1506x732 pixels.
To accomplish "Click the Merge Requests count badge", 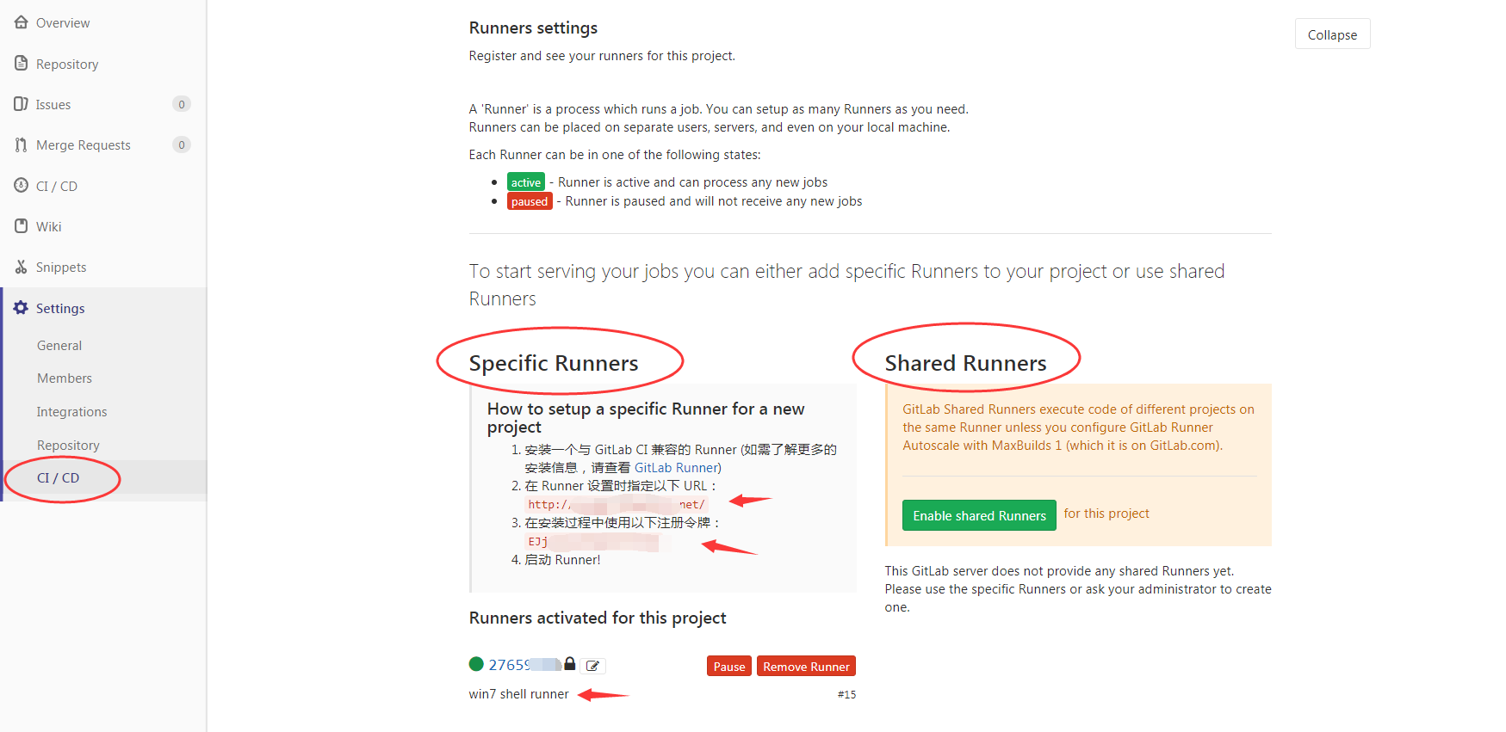I will (182, 145).
